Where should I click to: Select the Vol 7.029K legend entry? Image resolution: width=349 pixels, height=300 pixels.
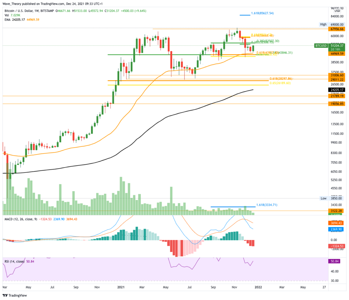tap(13, 15)
